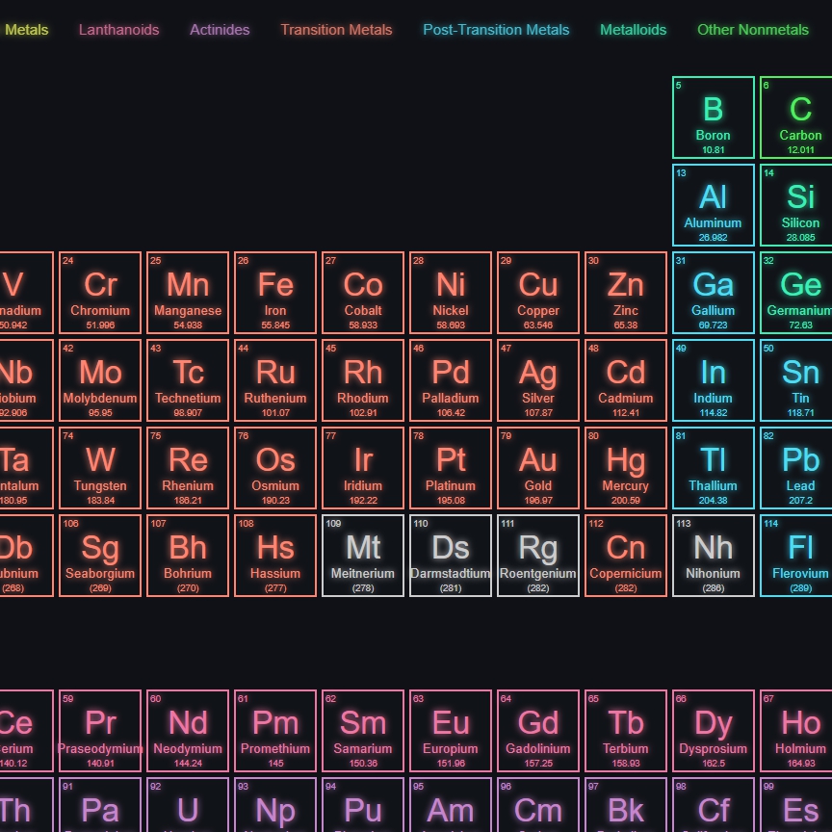Select the Iron (Fe) element cell
Image resolution: width=832 pixels, height=832 pixels.
[275, 293]
